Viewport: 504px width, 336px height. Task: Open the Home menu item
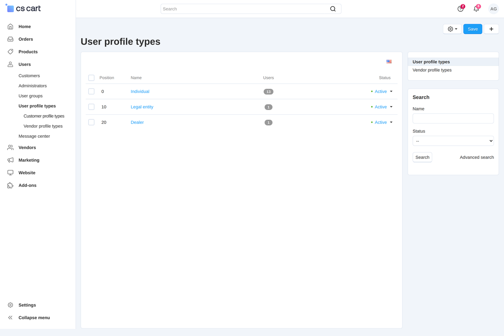[25, 26]
